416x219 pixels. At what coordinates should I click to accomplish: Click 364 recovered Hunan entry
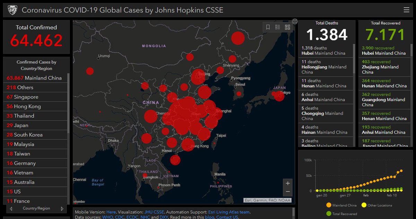tap(384, 83)
